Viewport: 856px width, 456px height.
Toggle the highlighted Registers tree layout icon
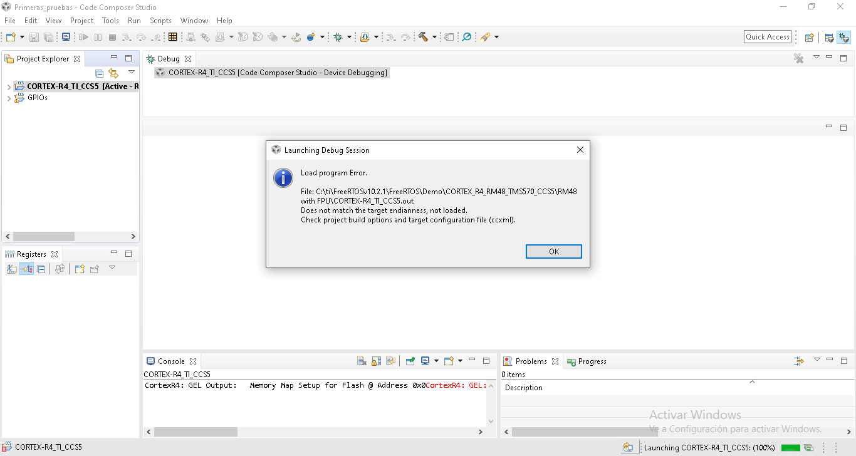[x=26, y=269]
